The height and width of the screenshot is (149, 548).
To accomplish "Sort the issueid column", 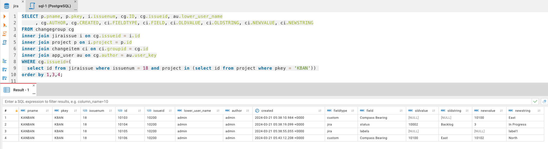I will [170, 111].
